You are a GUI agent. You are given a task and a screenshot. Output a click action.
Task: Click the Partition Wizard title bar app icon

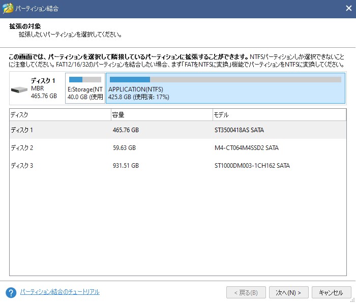[8, 9]
